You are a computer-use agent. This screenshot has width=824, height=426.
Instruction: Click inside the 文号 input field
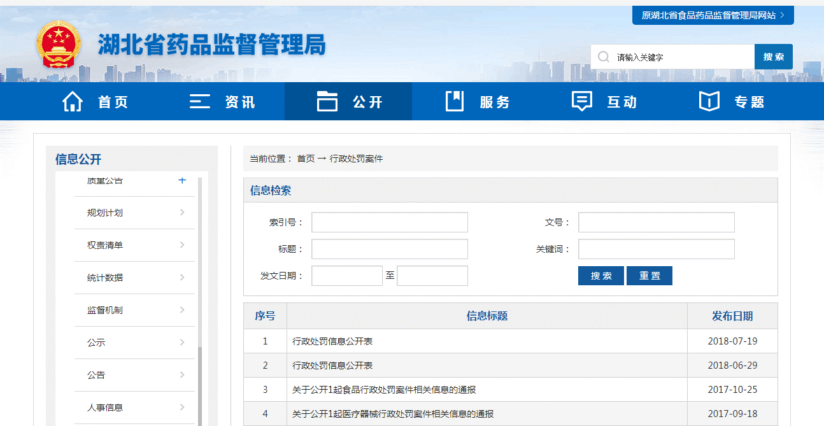655,222
